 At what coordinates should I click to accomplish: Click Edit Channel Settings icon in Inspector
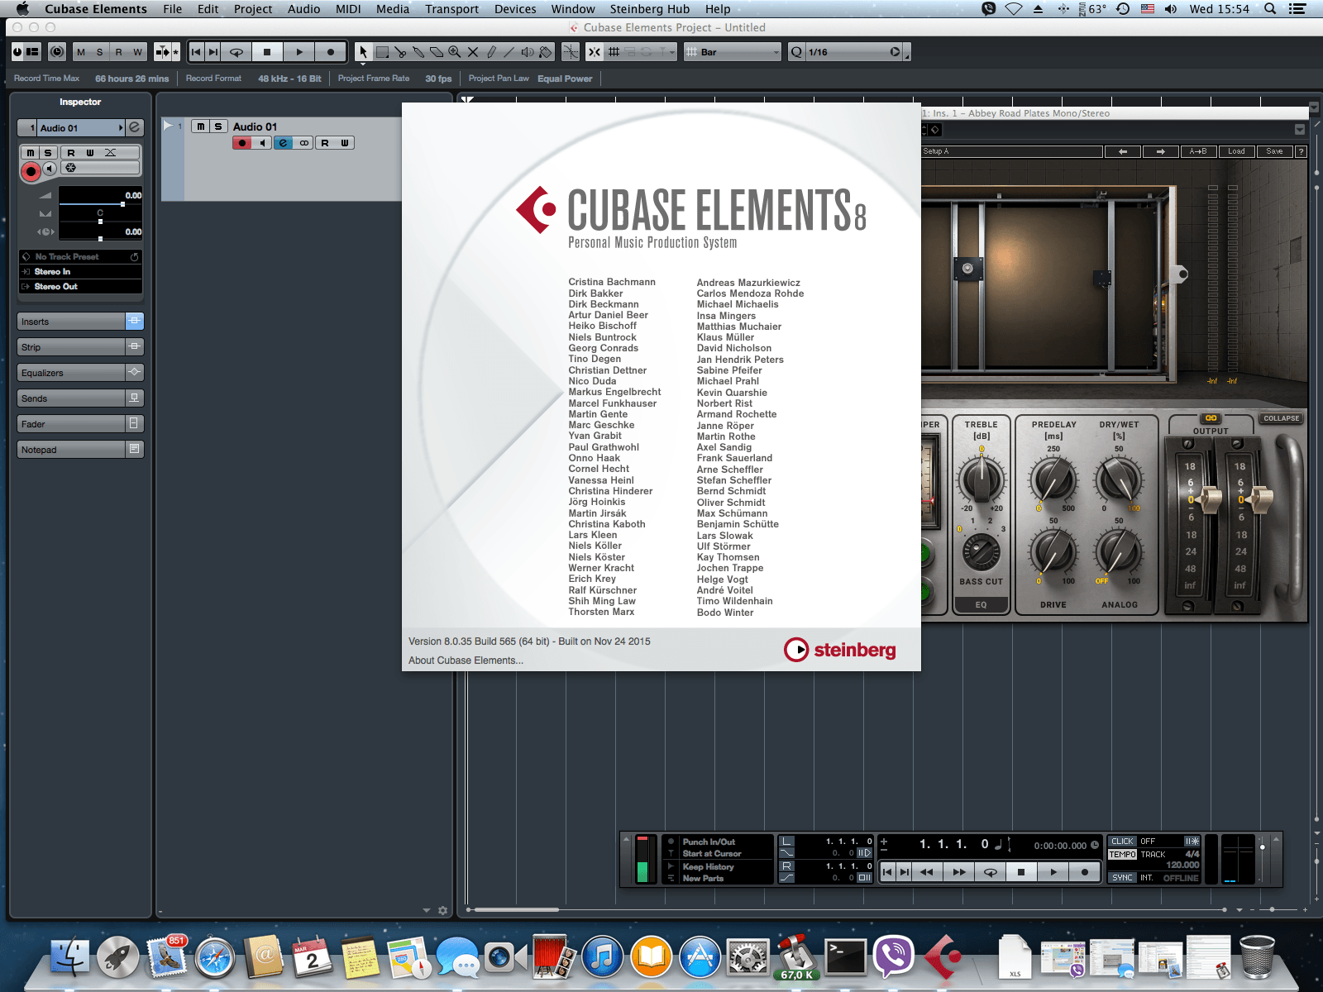point(135,127)
